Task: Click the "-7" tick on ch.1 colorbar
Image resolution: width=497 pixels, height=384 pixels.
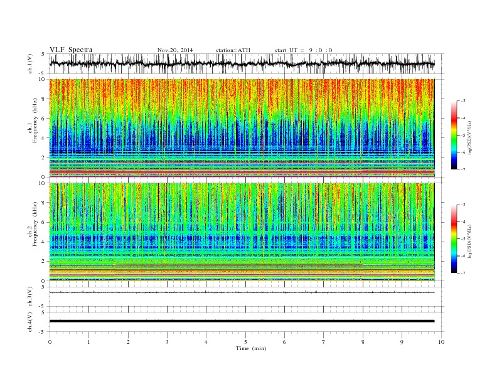Action: (x=462, y=169)
